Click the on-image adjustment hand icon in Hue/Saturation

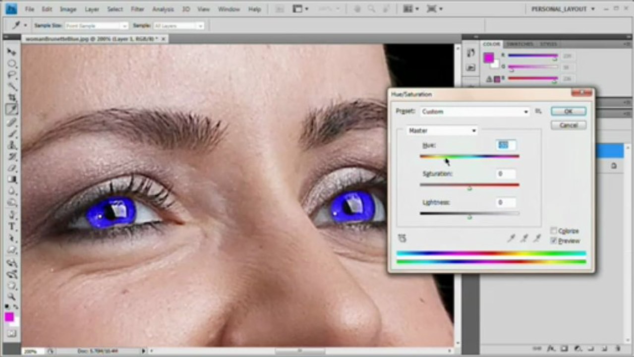(402, 238)
